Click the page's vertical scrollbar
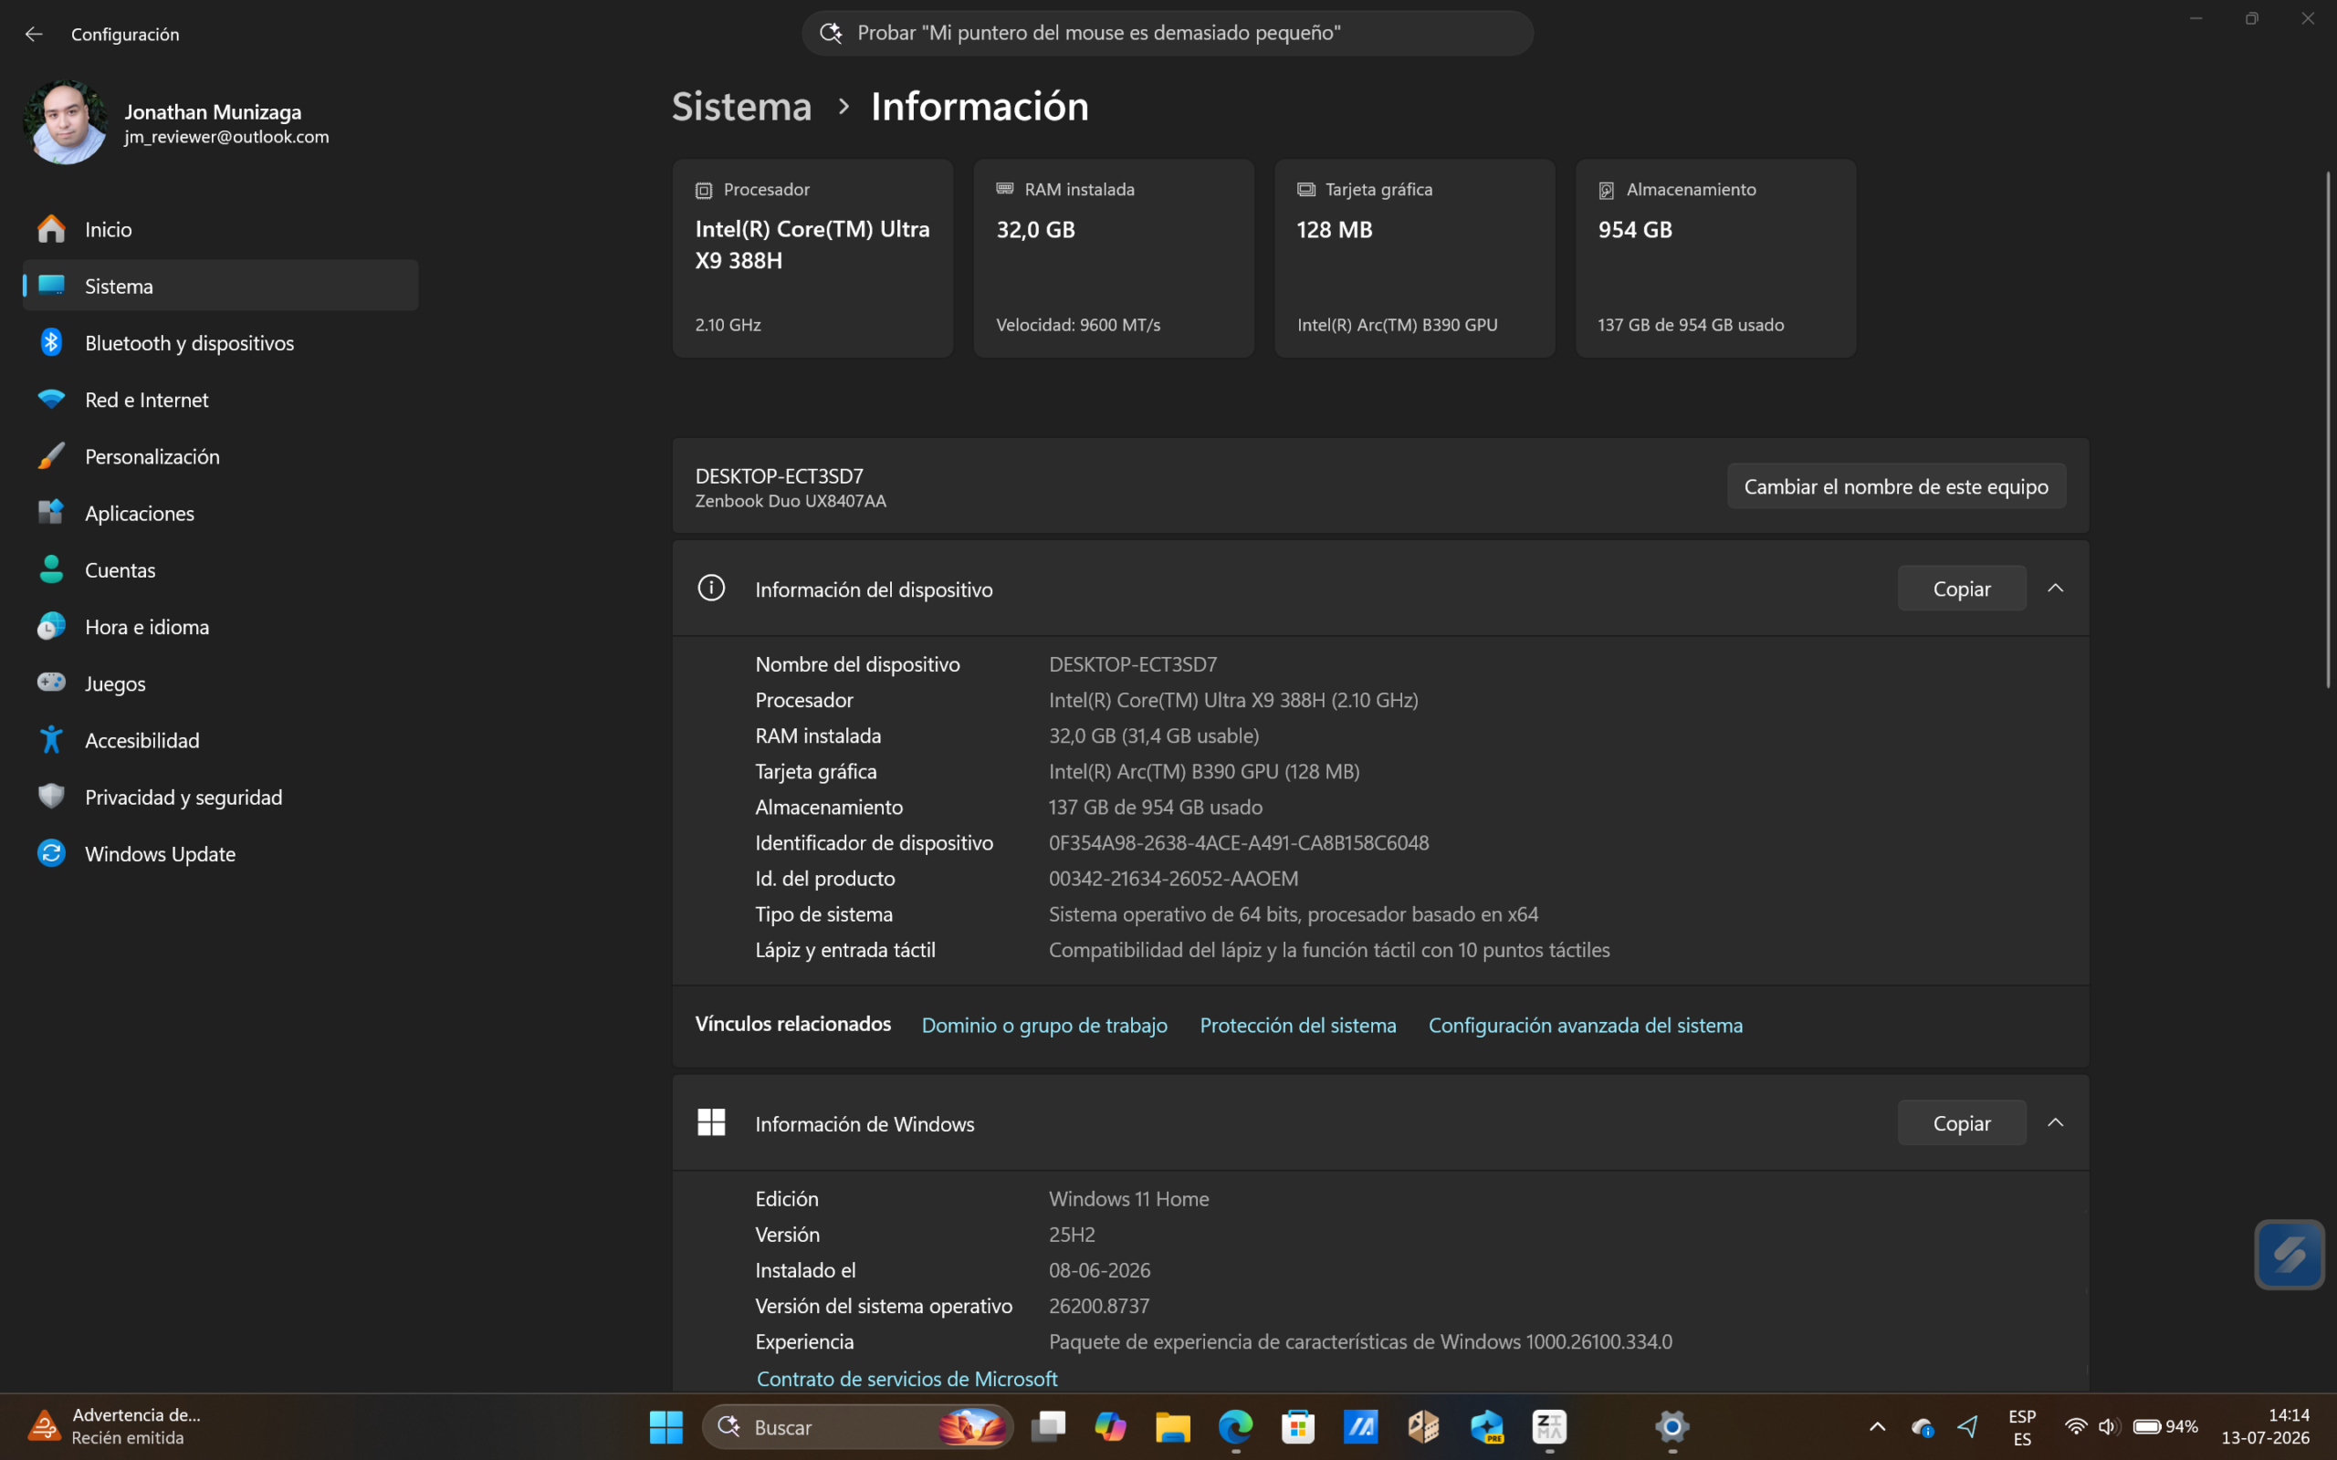The width and height of the screenshot is (2337, 1460). pyautogui.click(x=2327, y=430)
